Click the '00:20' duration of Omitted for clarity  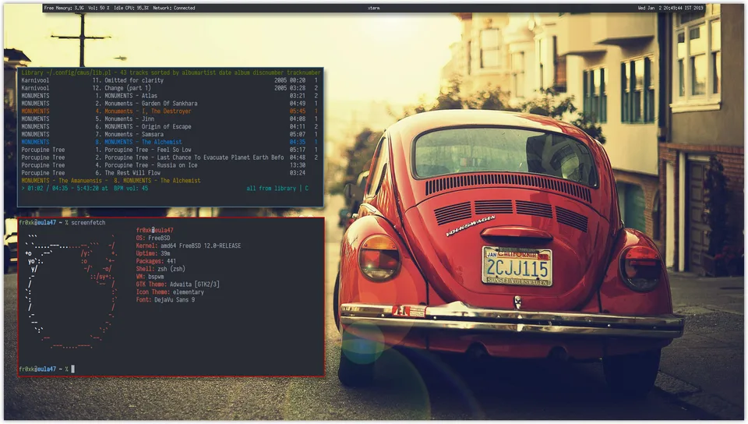[297, 80]
